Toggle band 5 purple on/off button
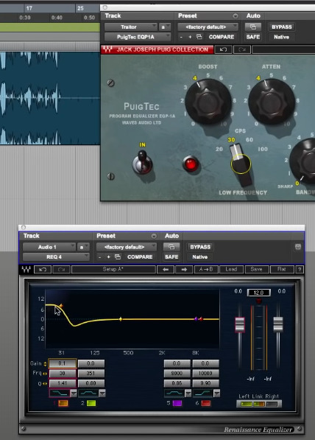 177,403
